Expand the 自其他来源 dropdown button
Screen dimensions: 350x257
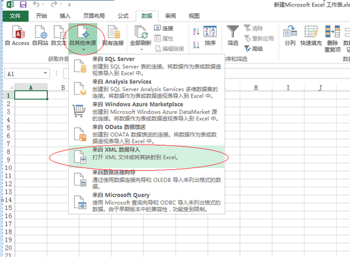[x=83, y=38]
